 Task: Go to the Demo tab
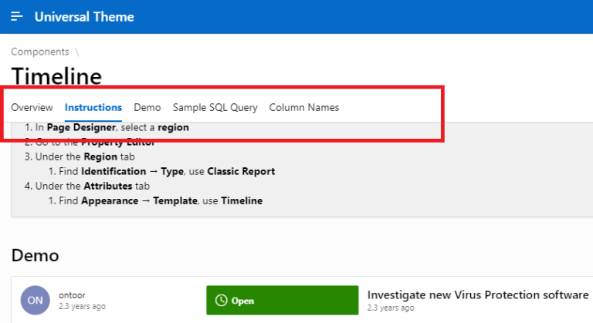[147, 108]
